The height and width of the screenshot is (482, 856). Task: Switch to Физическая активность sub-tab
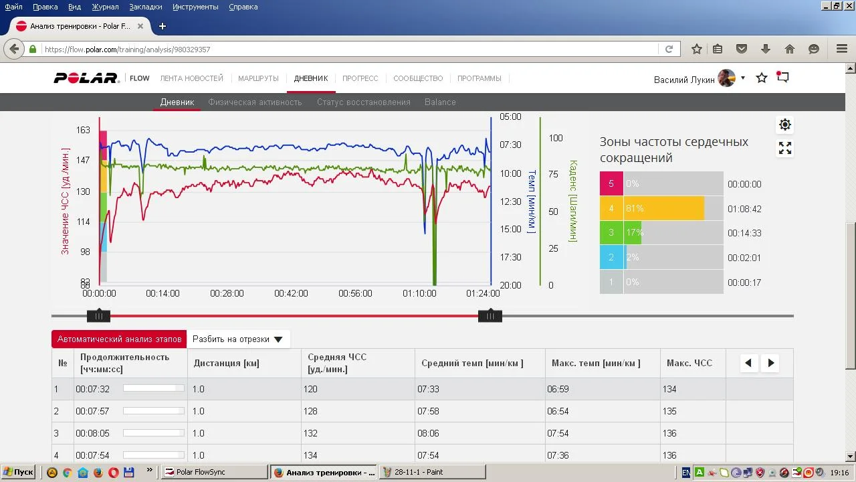[x=255, y=102]
